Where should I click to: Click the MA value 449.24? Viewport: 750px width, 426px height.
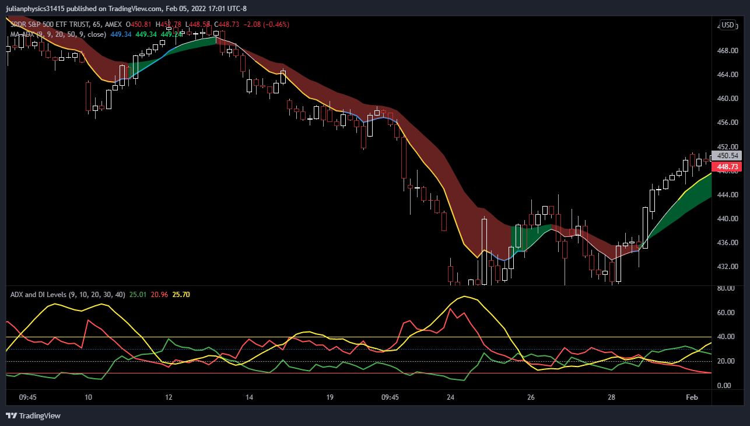pos(171,34)
